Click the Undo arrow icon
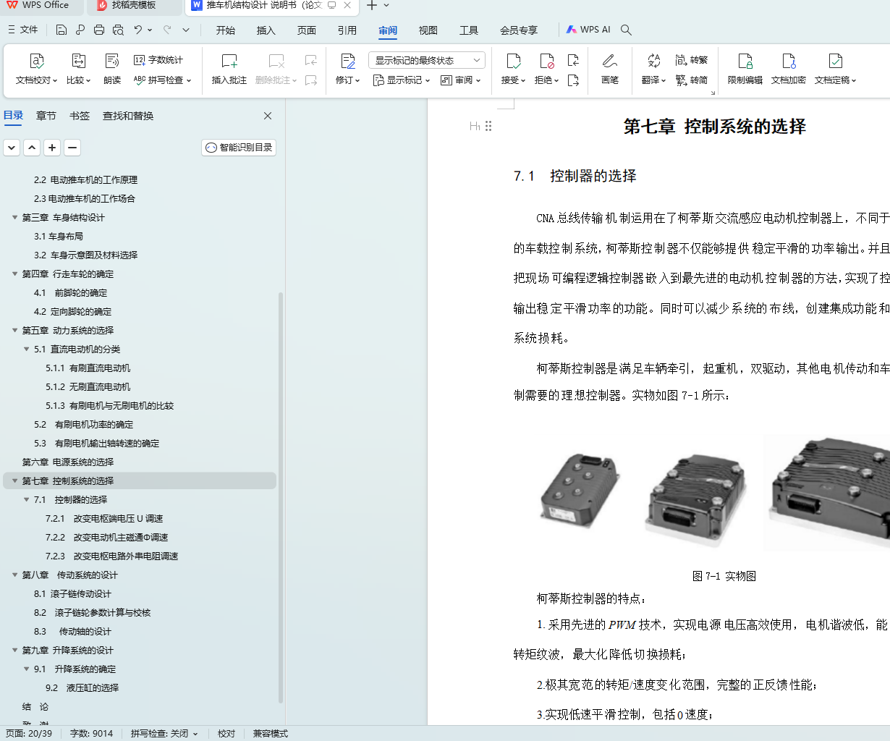Viewport: 890px width, 741px height. coord(137,30)
